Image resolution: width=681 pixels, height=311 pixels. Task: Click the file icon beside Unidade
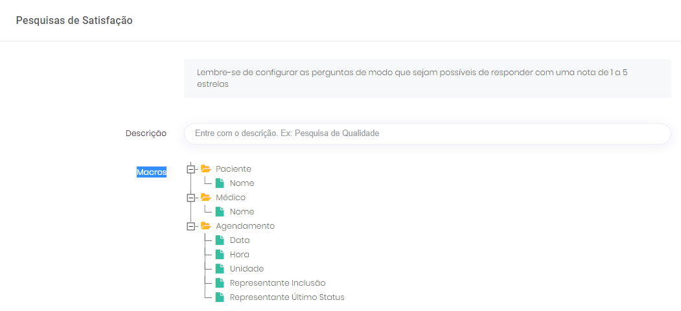pos(220,269)
